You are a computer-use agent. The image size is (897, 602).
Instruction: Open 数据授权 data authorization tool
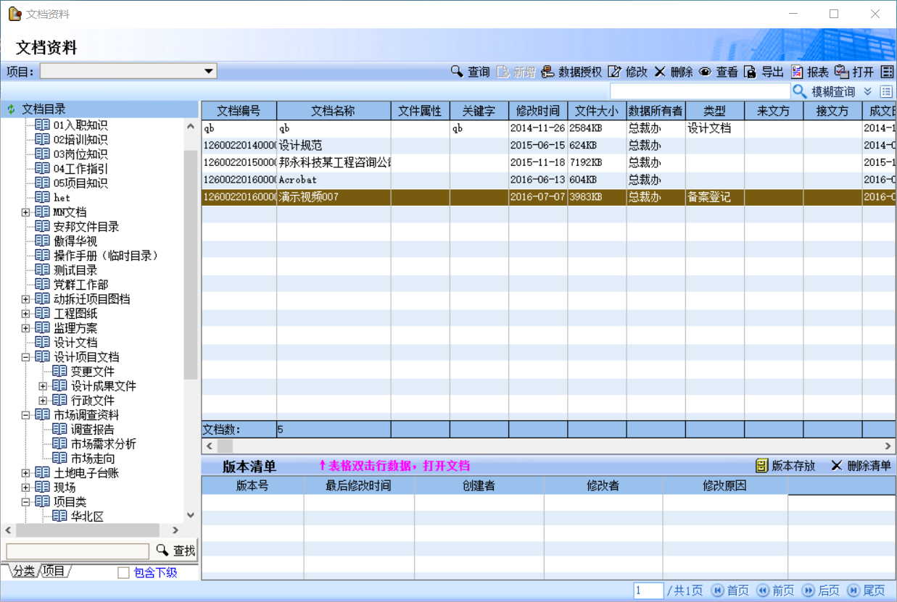click(548, 72)
